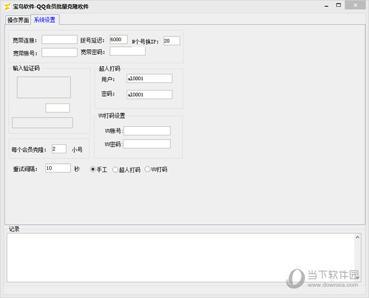Viewport: 369px width, 298px height.
Task: Choose the 超人打码 radio option
Action: [x=116, y=169]
